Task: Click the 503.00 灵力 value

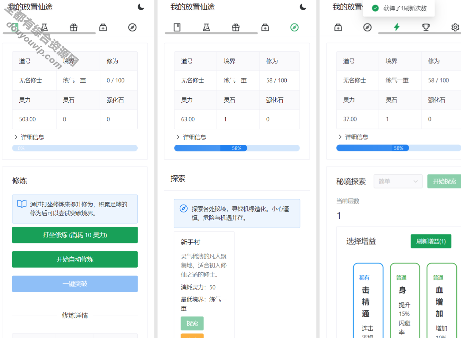Action: [27, 119]
